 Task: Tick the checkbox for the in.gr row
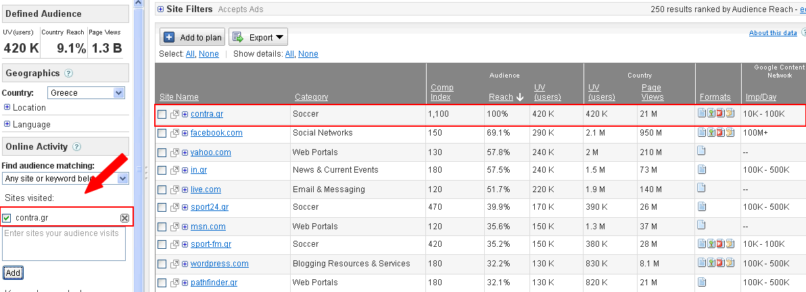pyautogui.click(x=162, y=170)
